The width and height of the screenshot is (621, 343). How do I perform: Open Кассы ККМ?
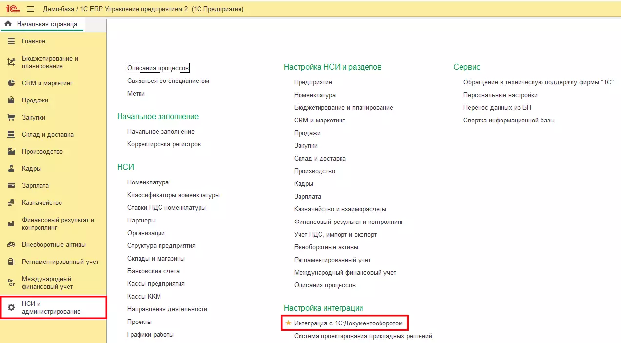coord(144,297)
